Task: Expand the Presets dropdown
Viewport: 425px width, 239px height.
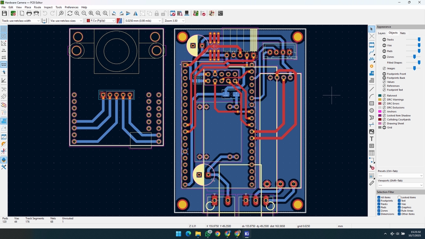Action: click(x=400, y=175)
